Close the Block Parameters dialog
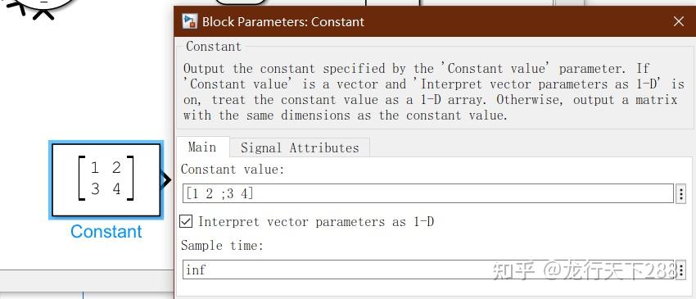The width and height of the screenshot is (696, 299). [678, 21]
